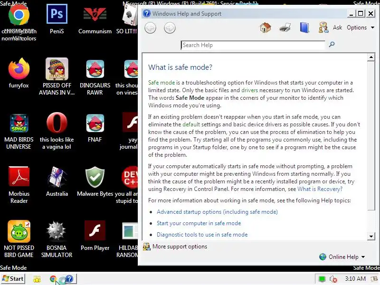The image size is (380, 285).
Task: Open the Australia Spider Solitaire icon
Action: (57, 177)
